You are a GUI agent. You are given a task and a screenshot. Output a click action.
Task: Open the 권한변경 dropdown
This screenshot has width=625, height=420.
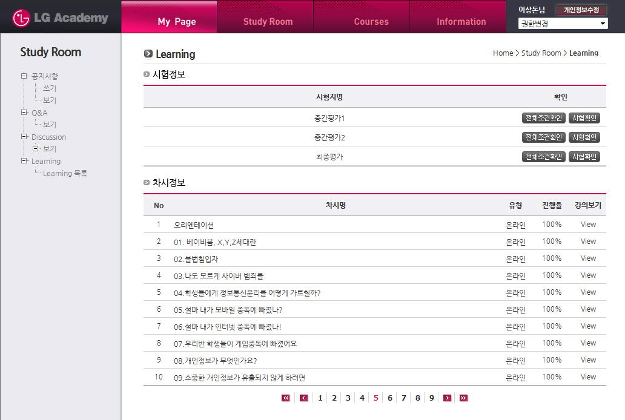point(563,24)
